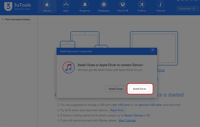Open the Apps section icon
The height and width of the screenshot is (127, 200).
pyautogui.click(x=66, y=5)
